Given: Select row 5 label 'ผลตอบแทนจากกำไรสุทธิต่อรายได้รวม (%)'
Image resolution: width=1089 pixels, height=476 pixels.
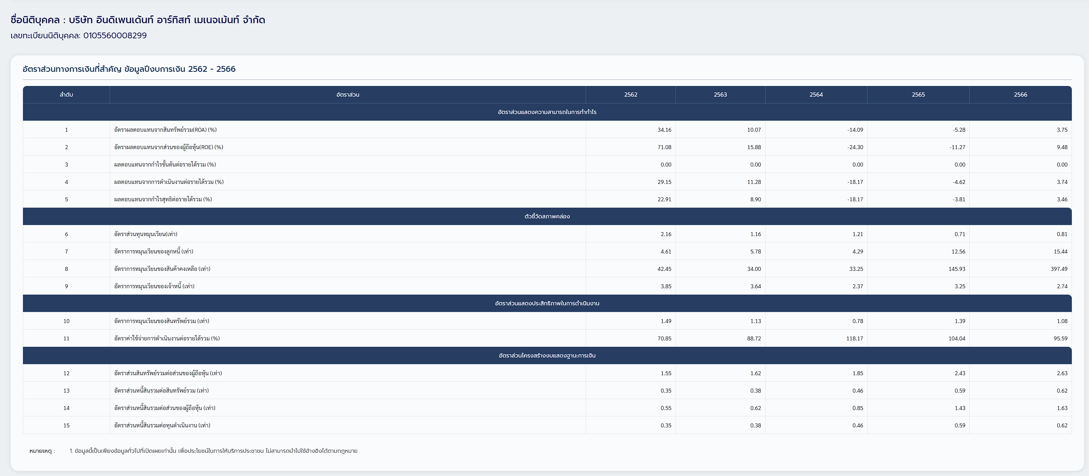Looking at the screenshot, I should click(x=163, y=199).
